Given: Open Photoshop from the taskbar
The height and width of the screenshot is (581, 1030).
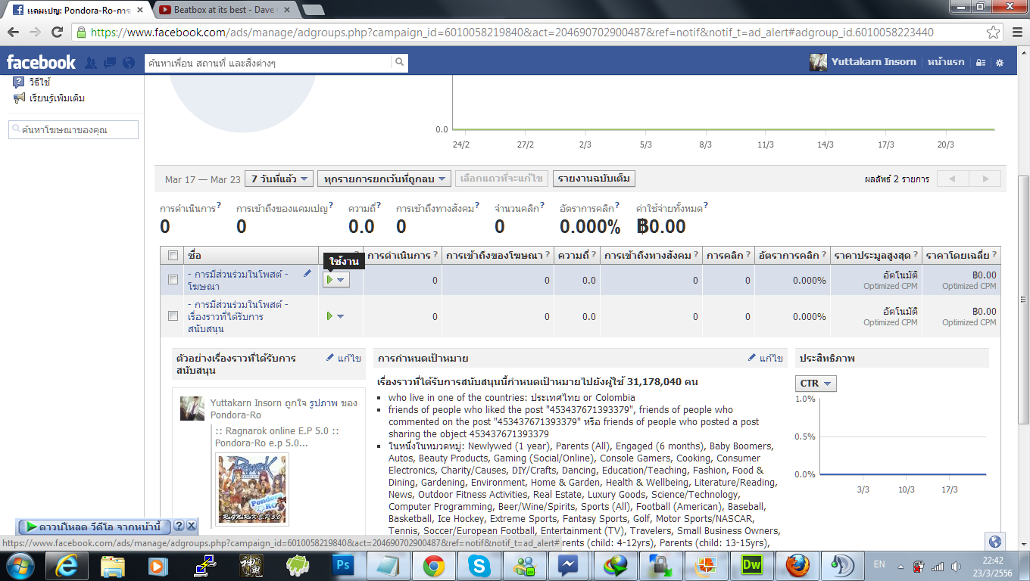Looking at the screenshot, I should (x=344, y=565).
